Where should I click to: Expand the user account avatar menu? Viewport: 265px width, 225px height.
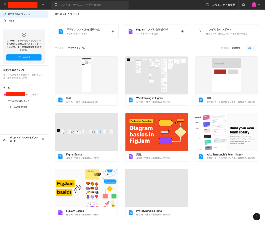(255, 5)
